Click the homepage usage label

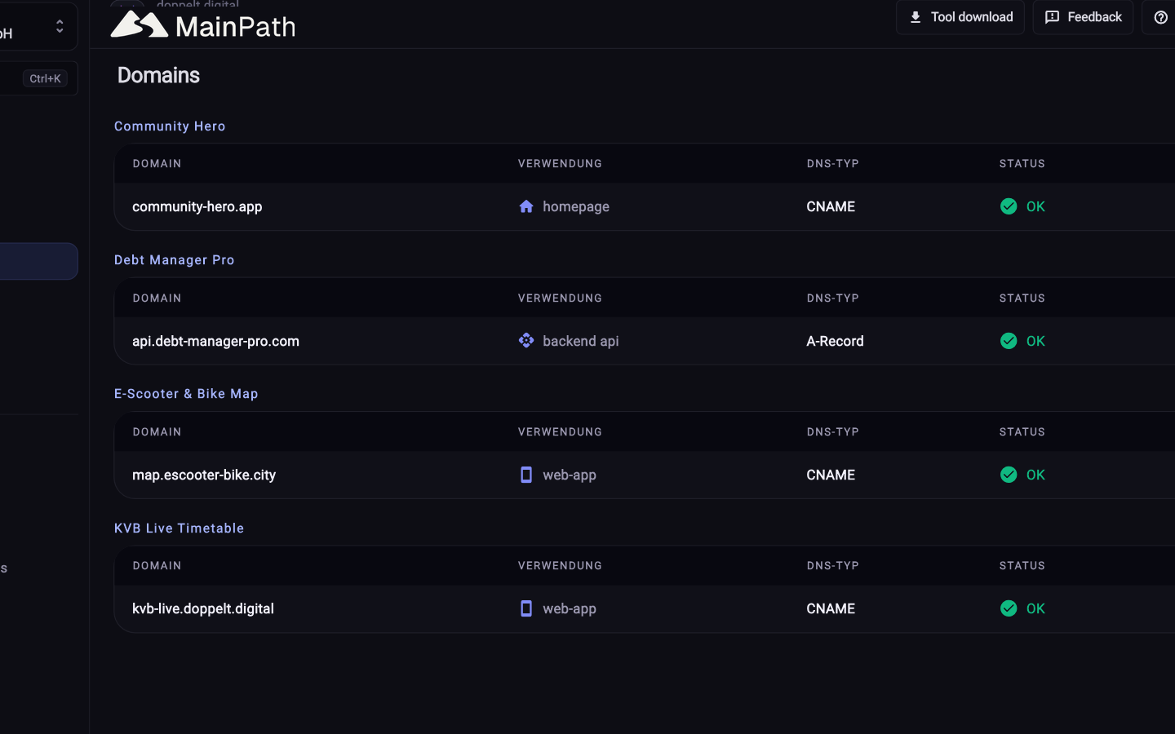pyautogui.click(x=576, y=207)
